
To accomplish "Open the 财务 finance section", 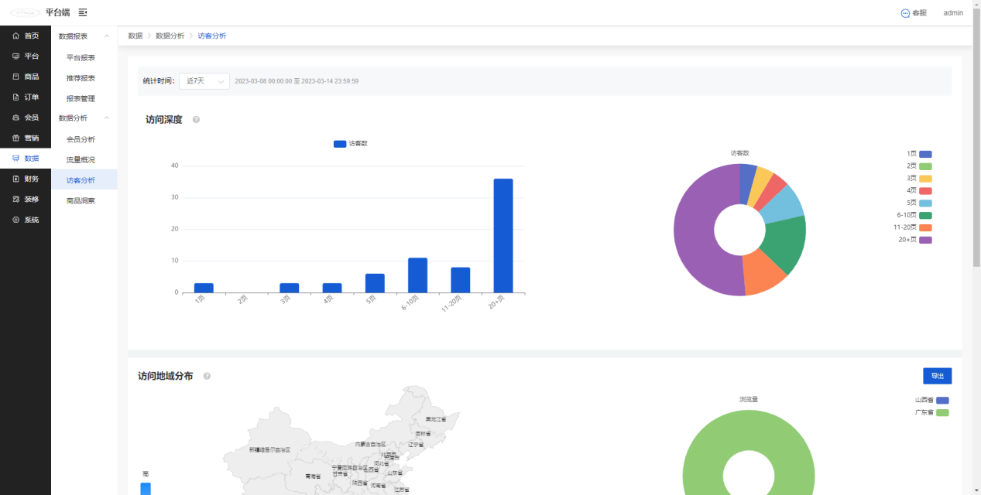I will (26, 179).
